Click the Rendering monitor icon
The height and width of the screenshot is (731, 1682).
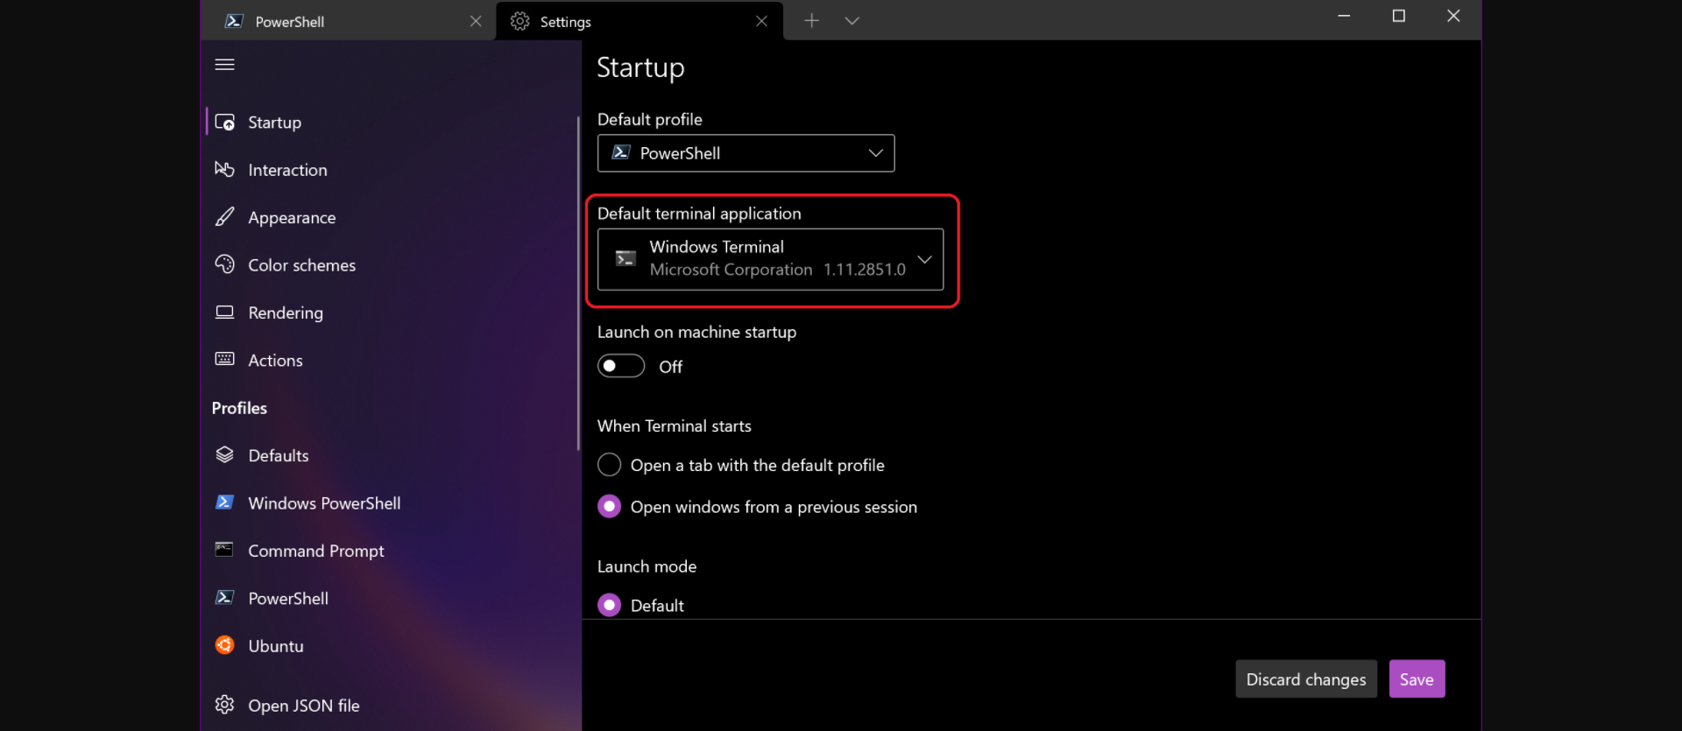(224, 312)
